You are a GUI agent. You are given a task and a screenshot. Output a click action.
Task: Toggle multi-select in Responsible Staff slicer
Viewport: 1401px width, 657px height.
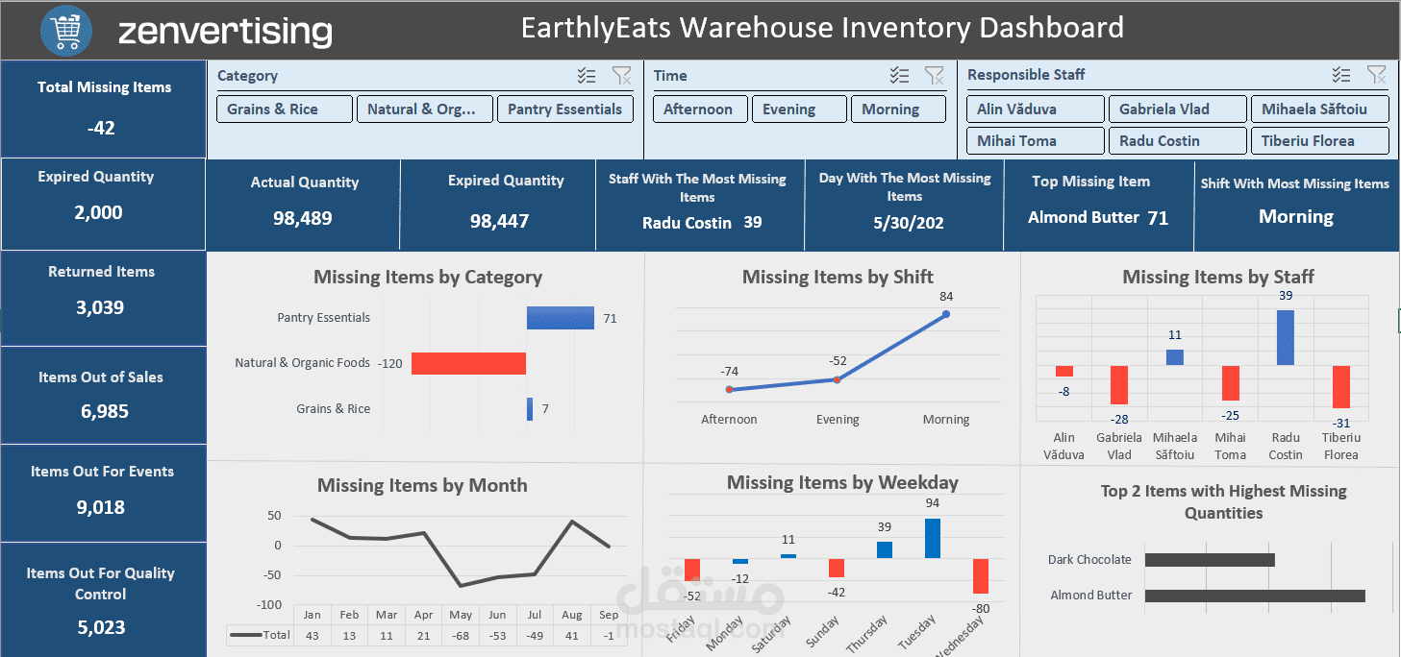(x=1341, y=75)
